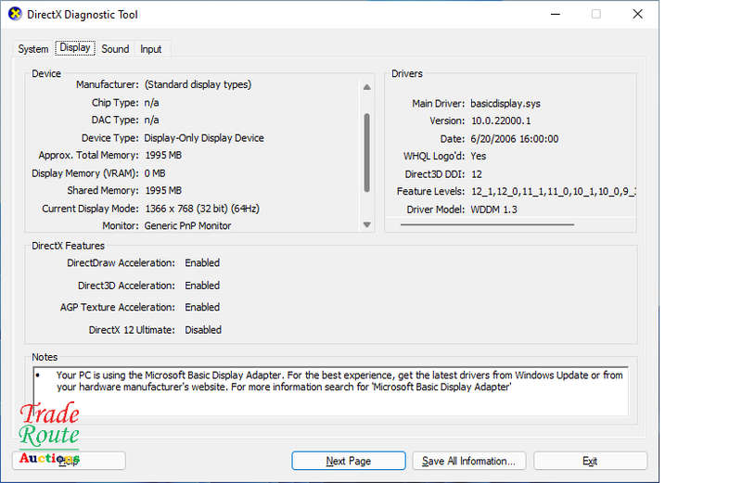Click the 'DirectDraw Acceleration:' label
The image size is (742, 483).
point(121,263)
